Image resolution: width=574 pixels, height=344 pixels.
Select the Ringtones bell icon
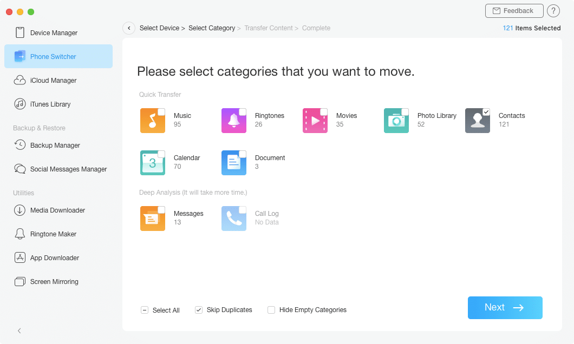[x=233, y=121]
